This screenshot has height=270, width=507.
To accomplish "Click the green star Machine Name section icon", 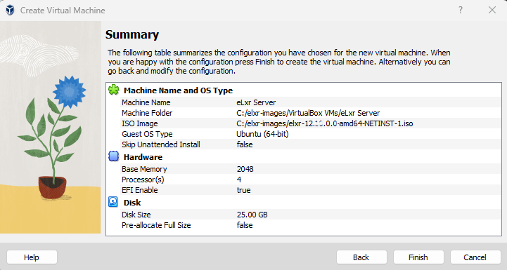I will (x=113, y=90).
